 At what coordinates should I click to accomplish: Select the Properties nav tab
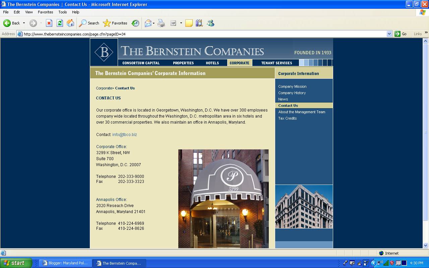pos(183,63)
